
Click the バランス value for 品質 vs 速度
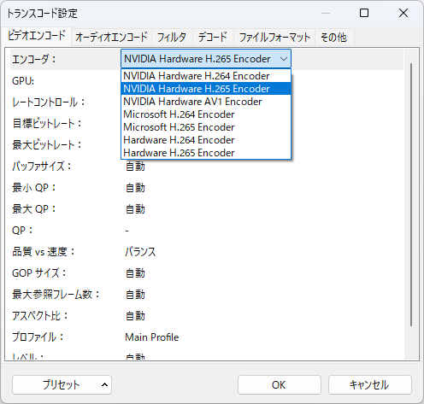point(140,252)
